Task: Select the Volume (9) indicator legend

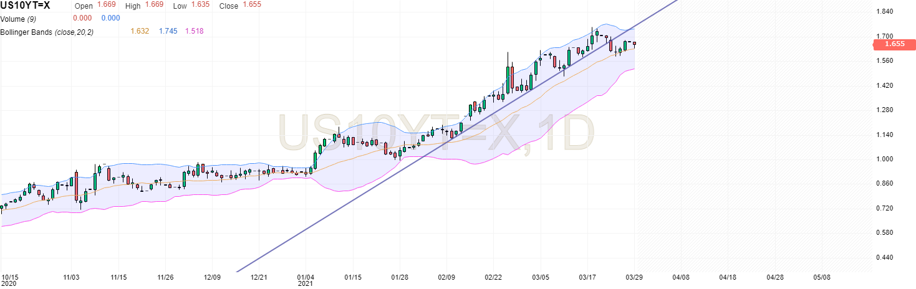Action: (18, 18)
